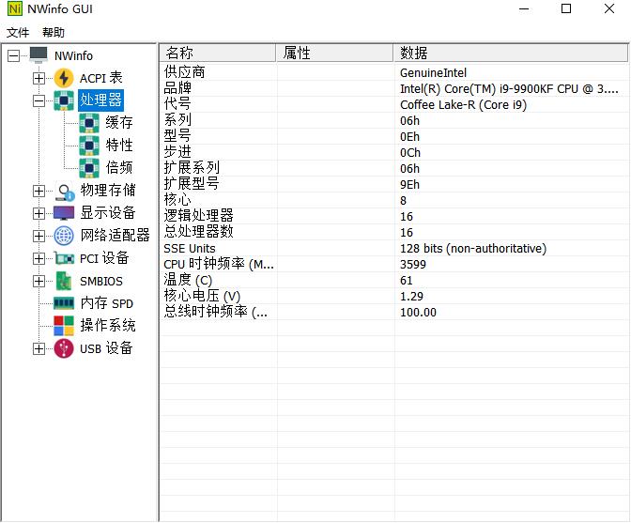
Task: Click the 0Ch stepping value
Action: click(x=410, y=153)
